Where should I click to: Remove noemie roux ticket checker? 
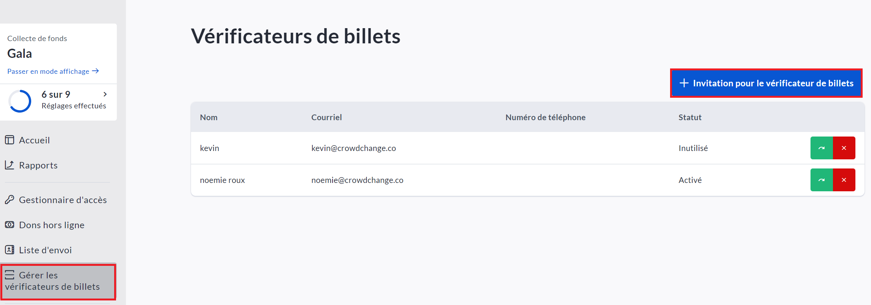point(844,180)
